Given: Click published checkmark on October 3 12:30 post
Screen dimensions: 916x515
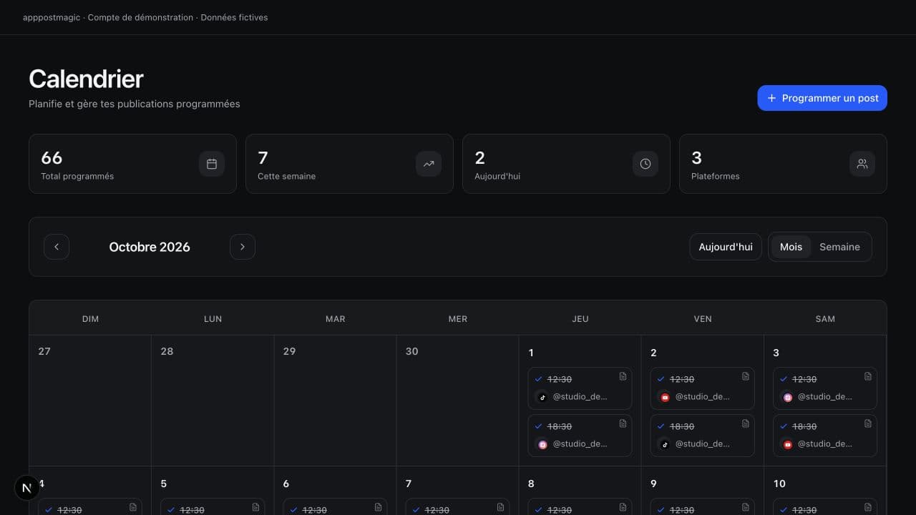Looking at the screenshot, I should tap(784, 379).
